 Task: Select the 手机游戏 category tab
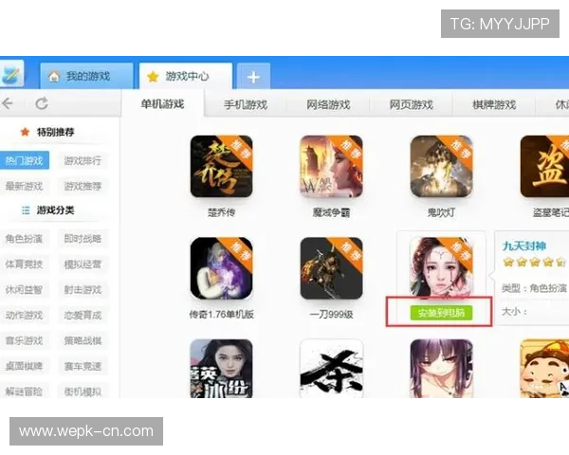pyautogui.click(x=246, y=105)
